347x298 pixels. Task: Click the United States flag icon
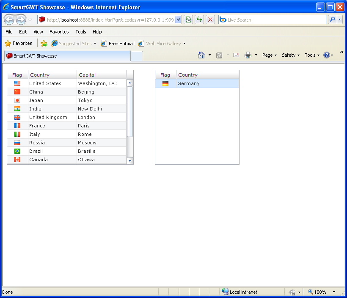coord(17,83)
